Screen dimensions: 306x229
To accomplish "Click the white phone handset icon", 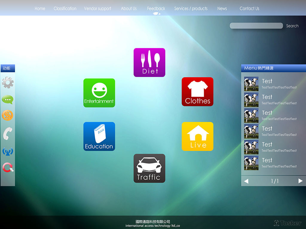I will [7, 133].
